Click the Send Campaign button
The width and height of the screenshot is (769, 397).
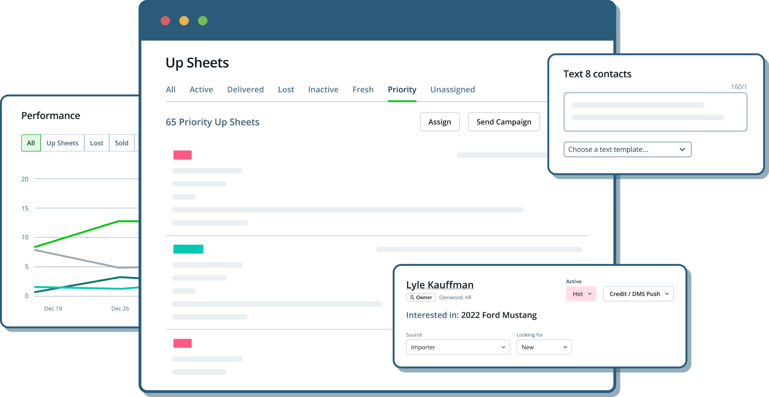[504, 122]
